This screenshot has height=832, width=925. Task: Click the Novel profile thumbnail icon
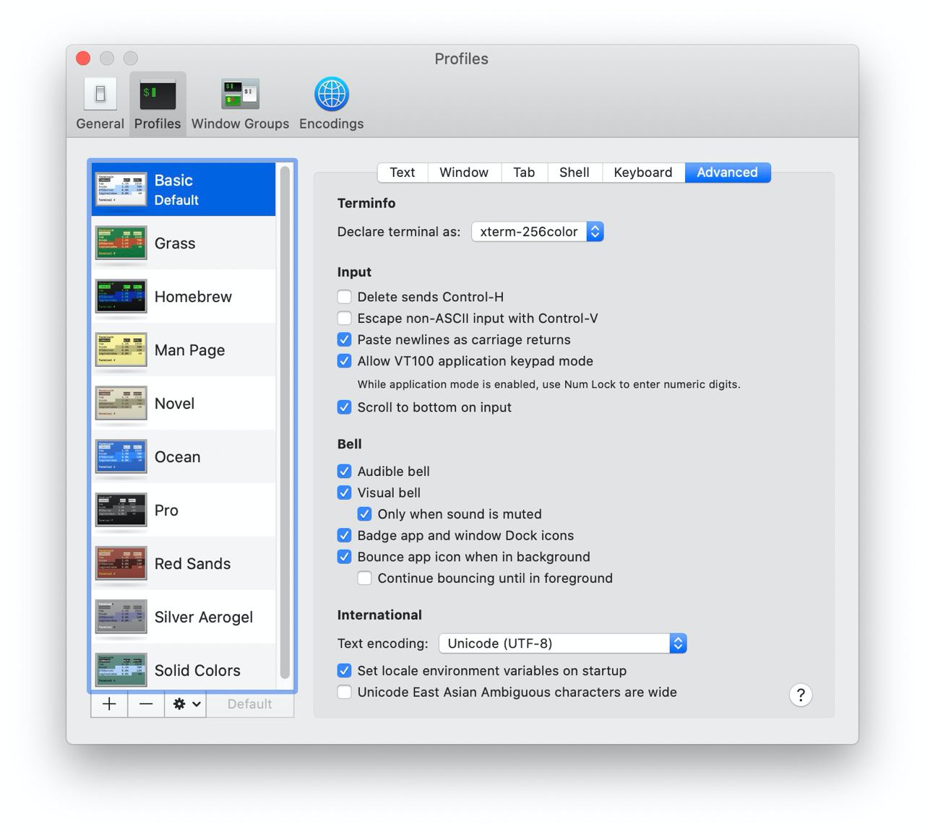pyautogui.click(x=121, y=403)
